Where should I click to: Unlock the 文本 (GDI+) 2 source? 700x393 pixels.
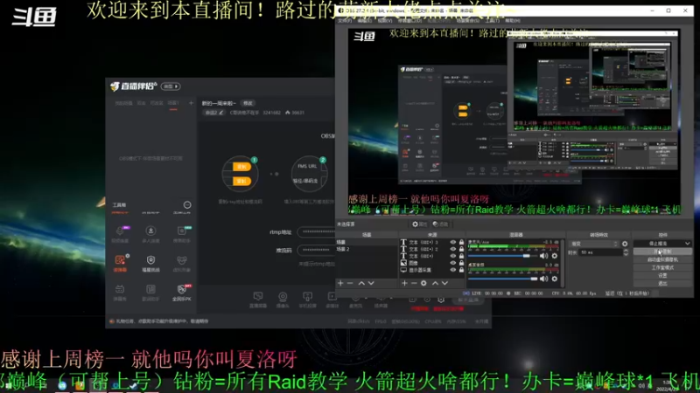click(x=462, y=249)
